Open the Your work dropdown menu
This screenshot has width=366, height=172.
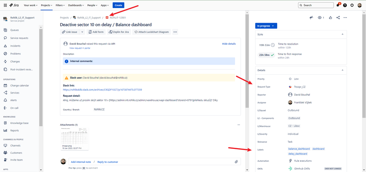tap(30, 5)
